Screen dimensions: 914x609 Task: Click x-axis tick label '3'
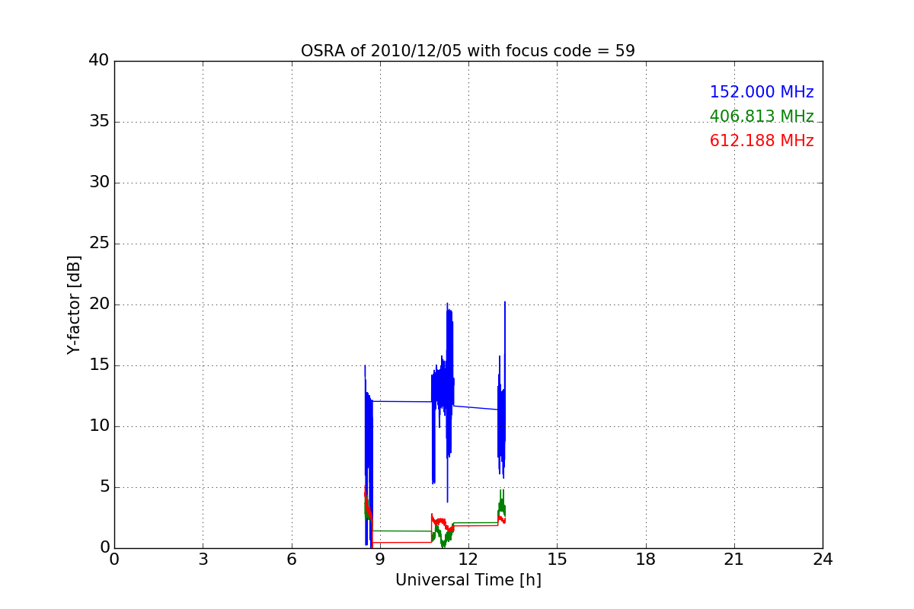[203, 559]
